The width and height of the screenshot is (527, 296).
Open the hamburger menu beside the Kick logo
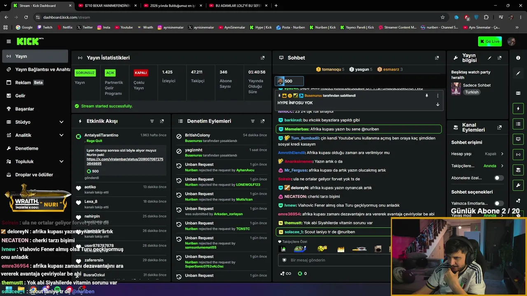[x=9, y=42]
